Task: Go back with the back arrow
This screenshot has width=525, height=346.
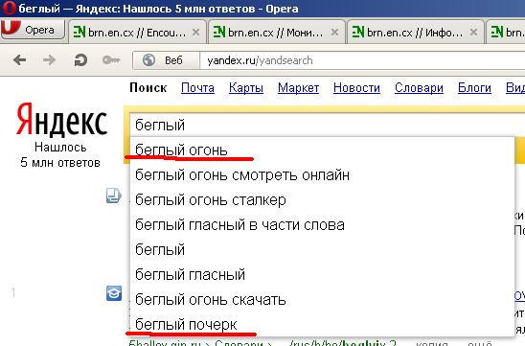Action: (20, 60)
